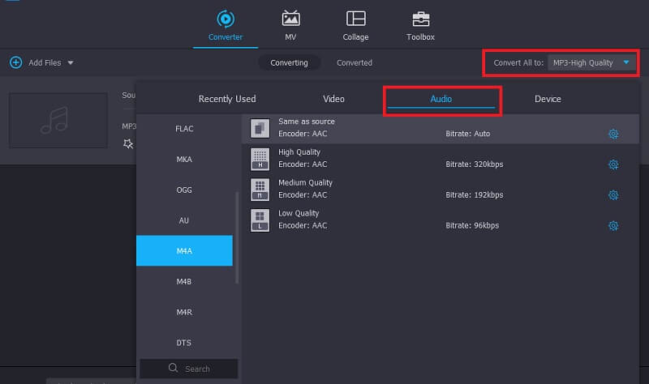Expand the Convert All to dropdown

pos(626,62)
